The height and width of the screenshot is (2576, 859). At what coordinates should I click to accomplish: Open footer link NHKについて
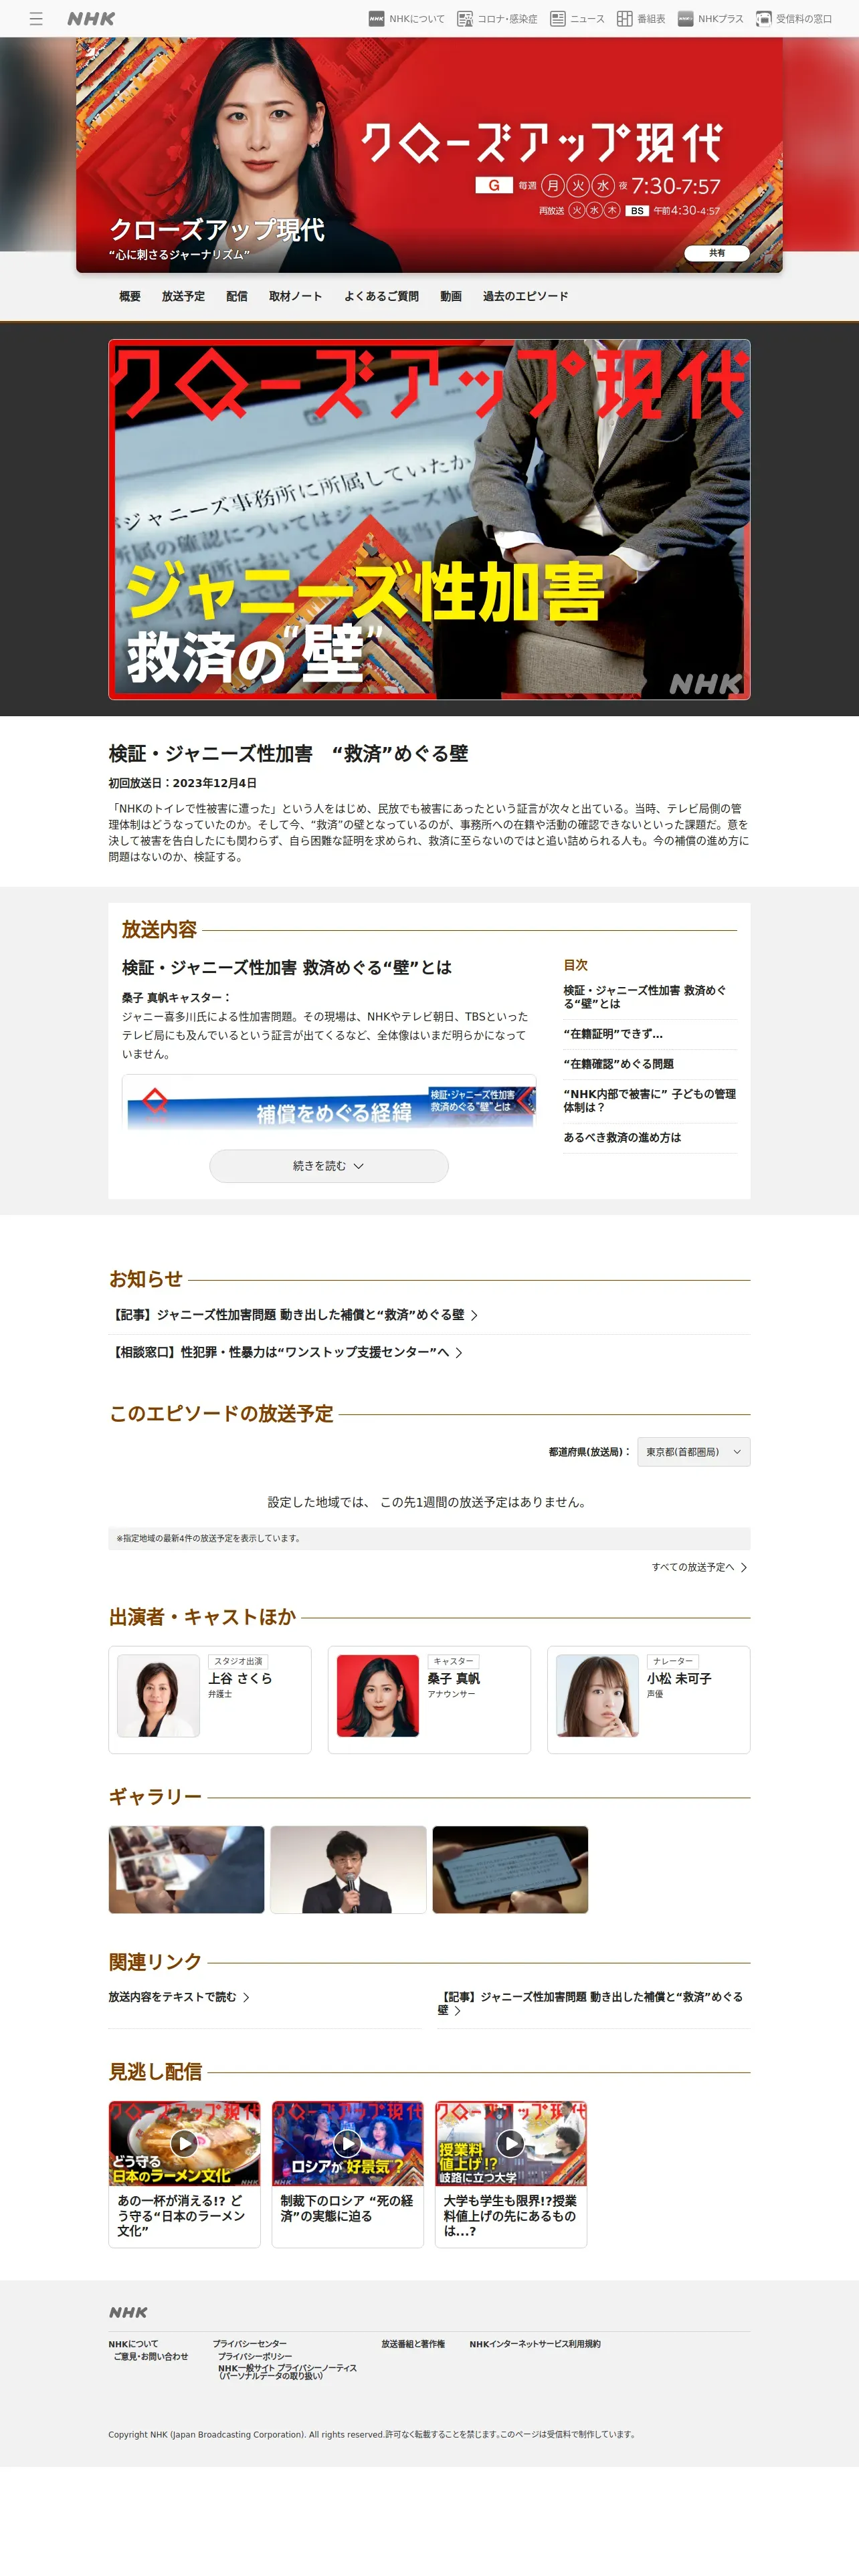coord(133,2344)
